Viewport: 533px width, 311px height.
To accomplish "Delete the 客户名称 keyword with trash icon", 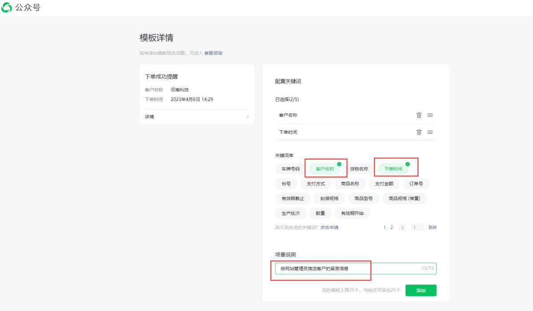I will (419, 115).
